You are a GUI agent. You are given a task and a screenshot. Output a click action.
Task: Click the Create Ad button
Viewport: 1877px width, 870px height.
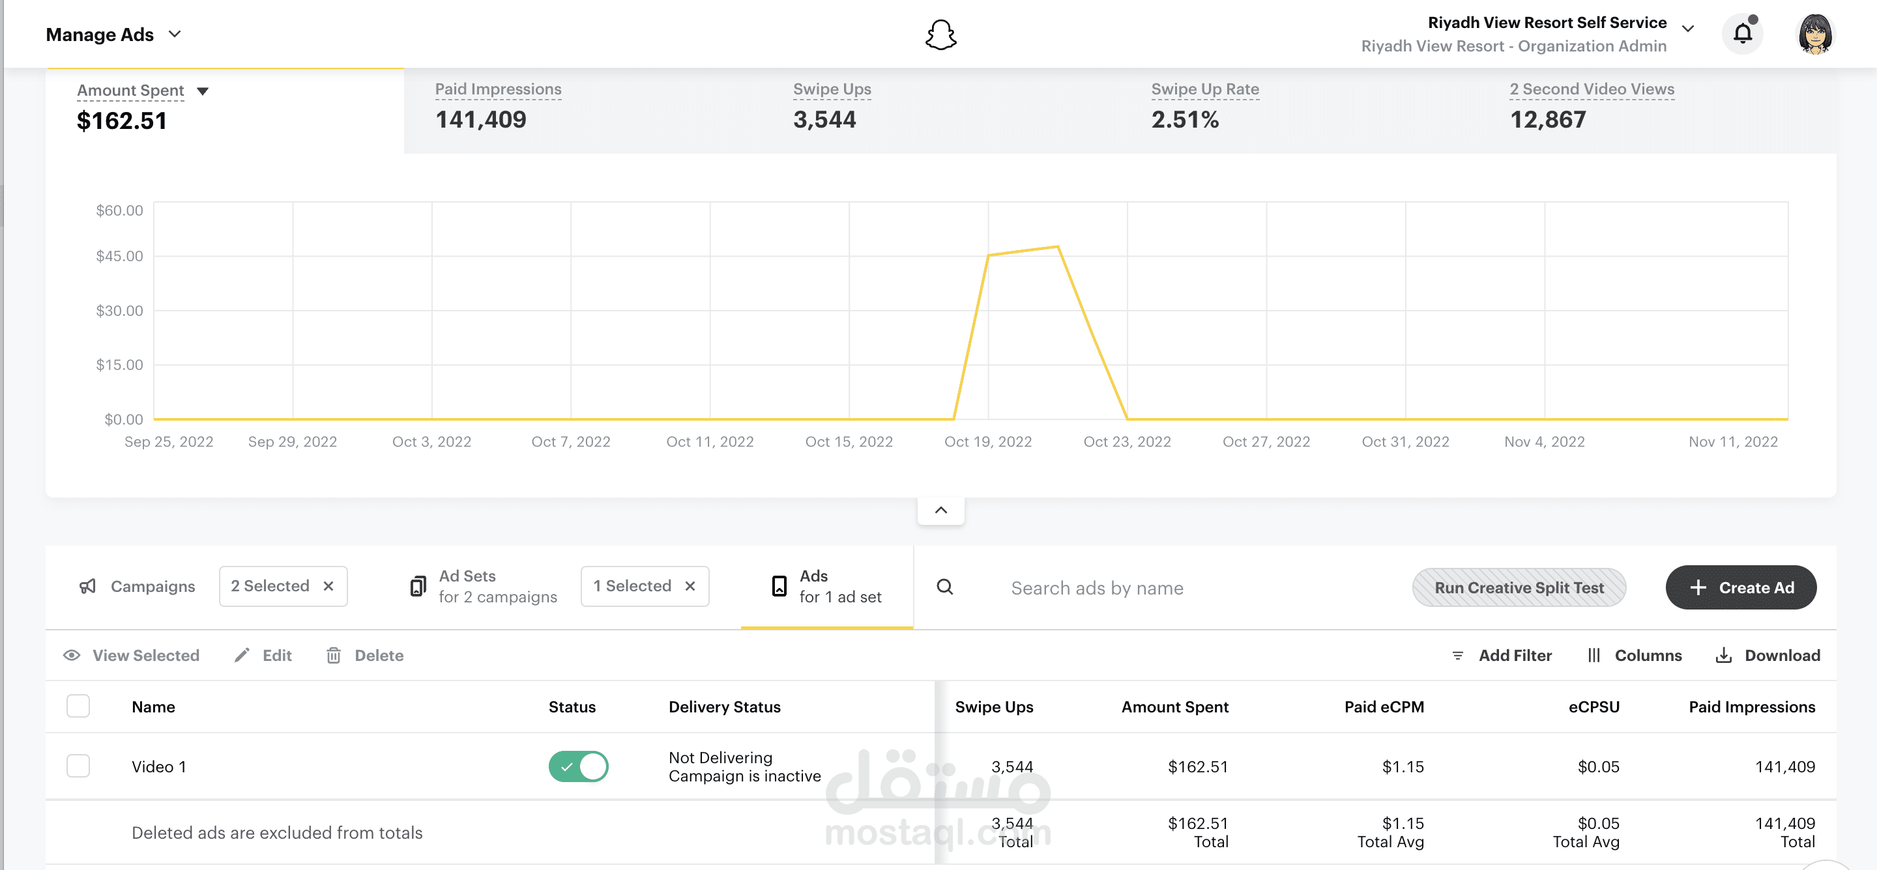tap(1740, 587)
